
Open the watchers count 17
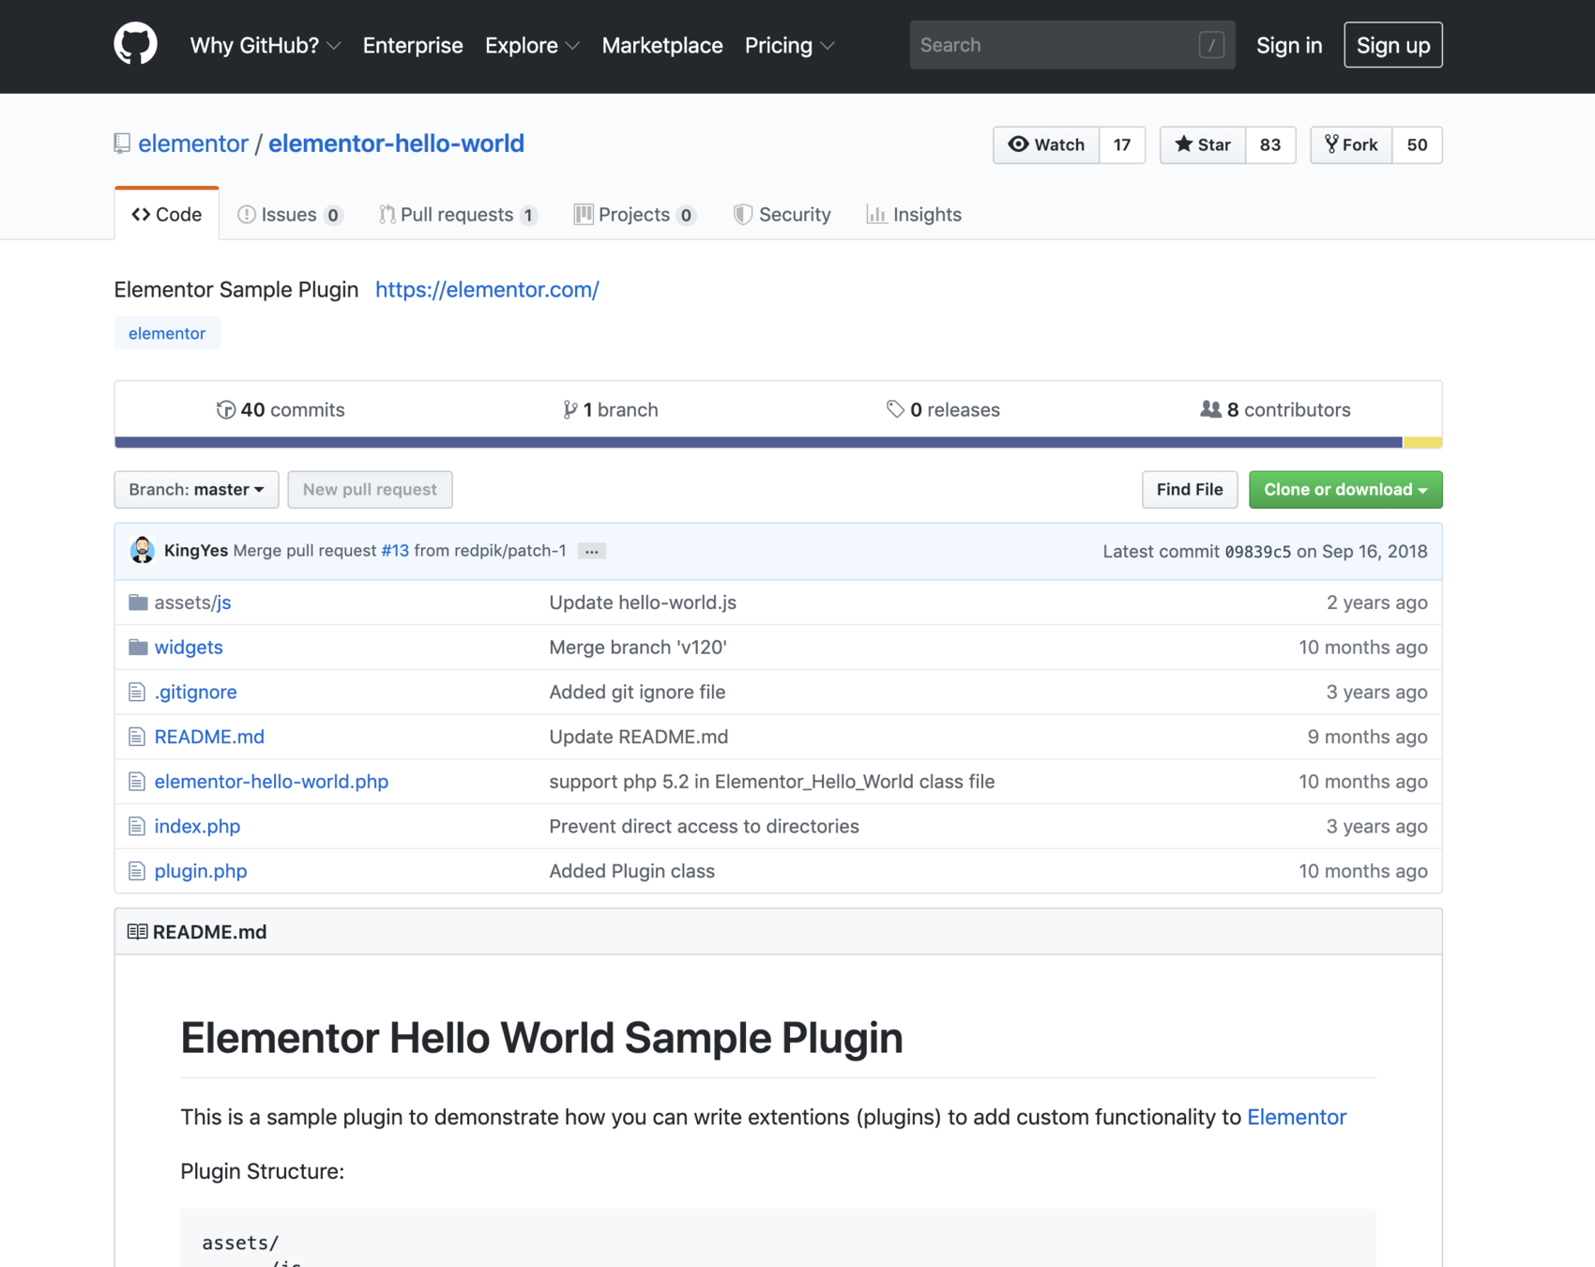tap(1122, 145)
